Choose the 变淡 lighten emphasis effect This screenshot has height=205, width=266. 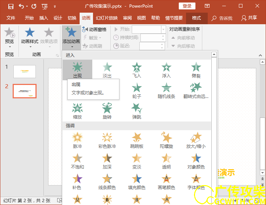[x=137, y=161]
